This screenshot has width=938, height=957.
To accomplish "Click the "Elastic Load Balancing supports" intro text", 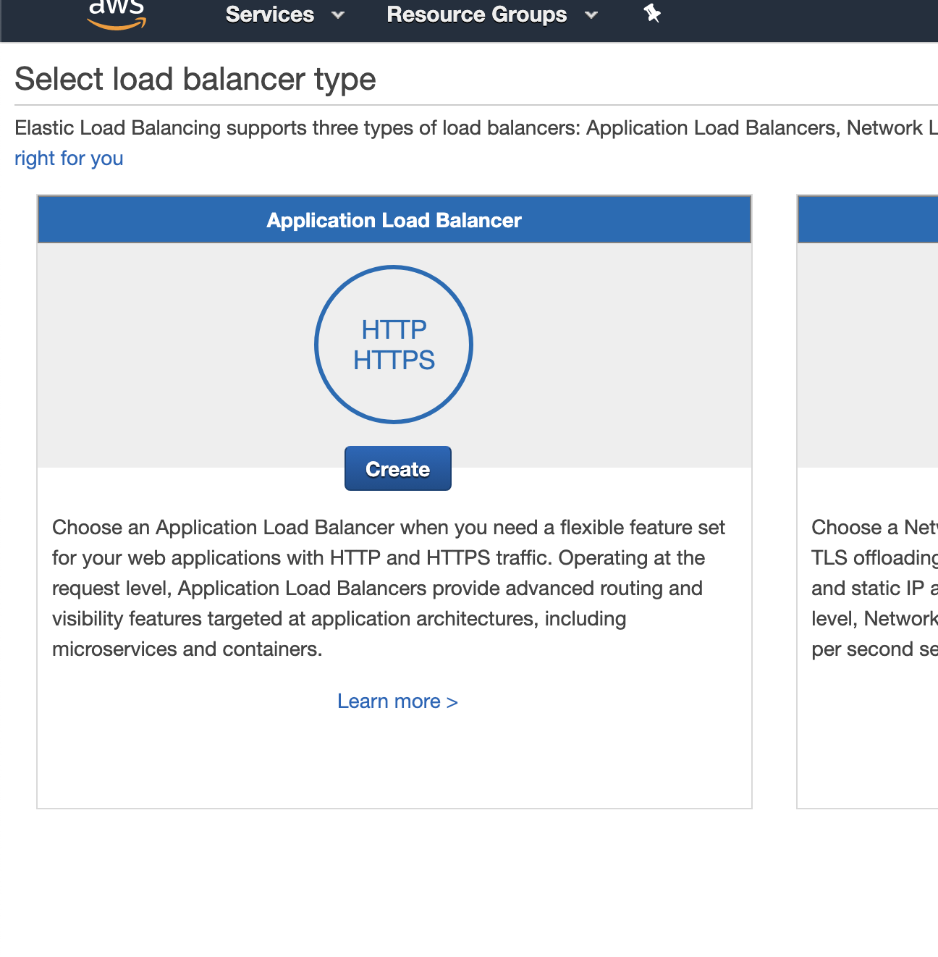I will (x=476, y=128).
